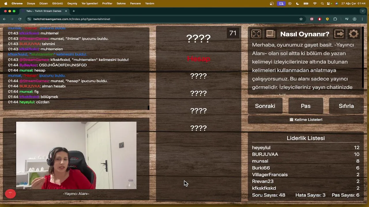Open the Chrome extensions puzzle icon

[x=335, y=19]
